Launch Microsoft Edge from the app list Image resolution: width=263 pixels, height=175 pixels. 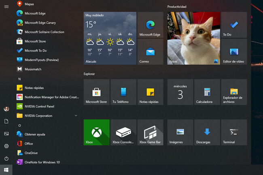47,13
